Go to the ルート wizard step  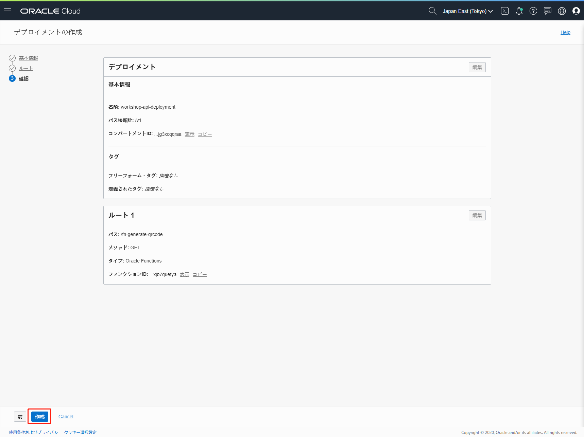pos(26,68)
